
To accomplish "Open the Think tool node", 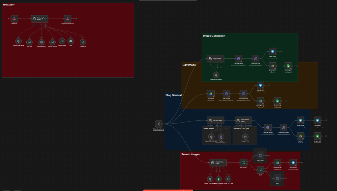I will pos(70,41).
